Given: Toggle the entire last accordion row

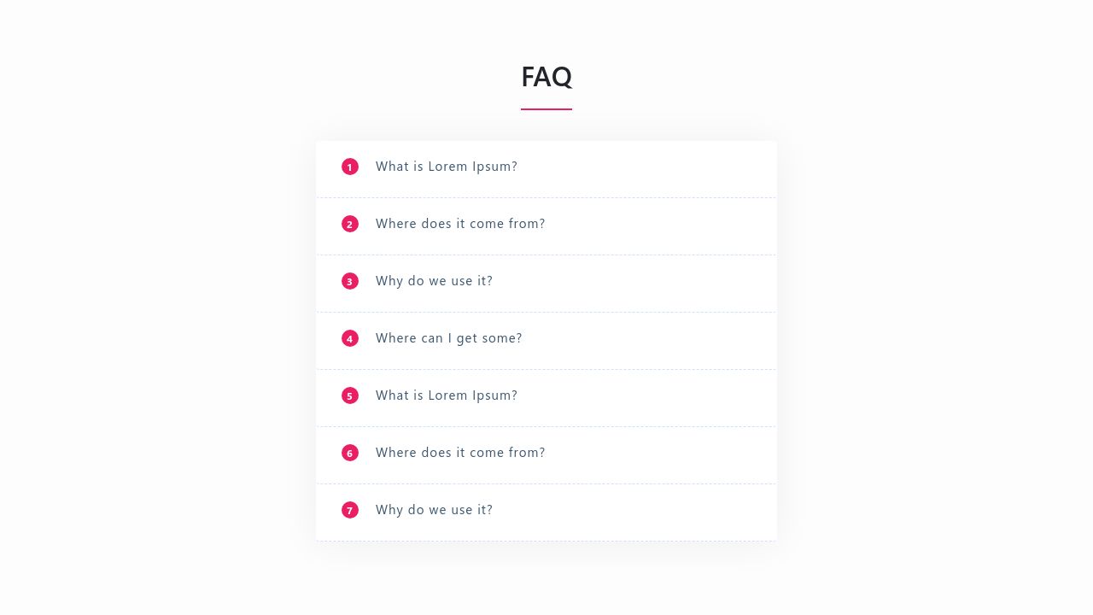Looking at the screenshot, I should tap(546, 512).
